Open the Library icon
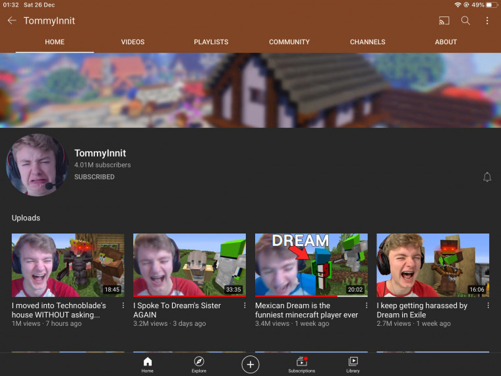Image resolution: width=501 pixels, height=376 pixels. [x=353, y=364]
